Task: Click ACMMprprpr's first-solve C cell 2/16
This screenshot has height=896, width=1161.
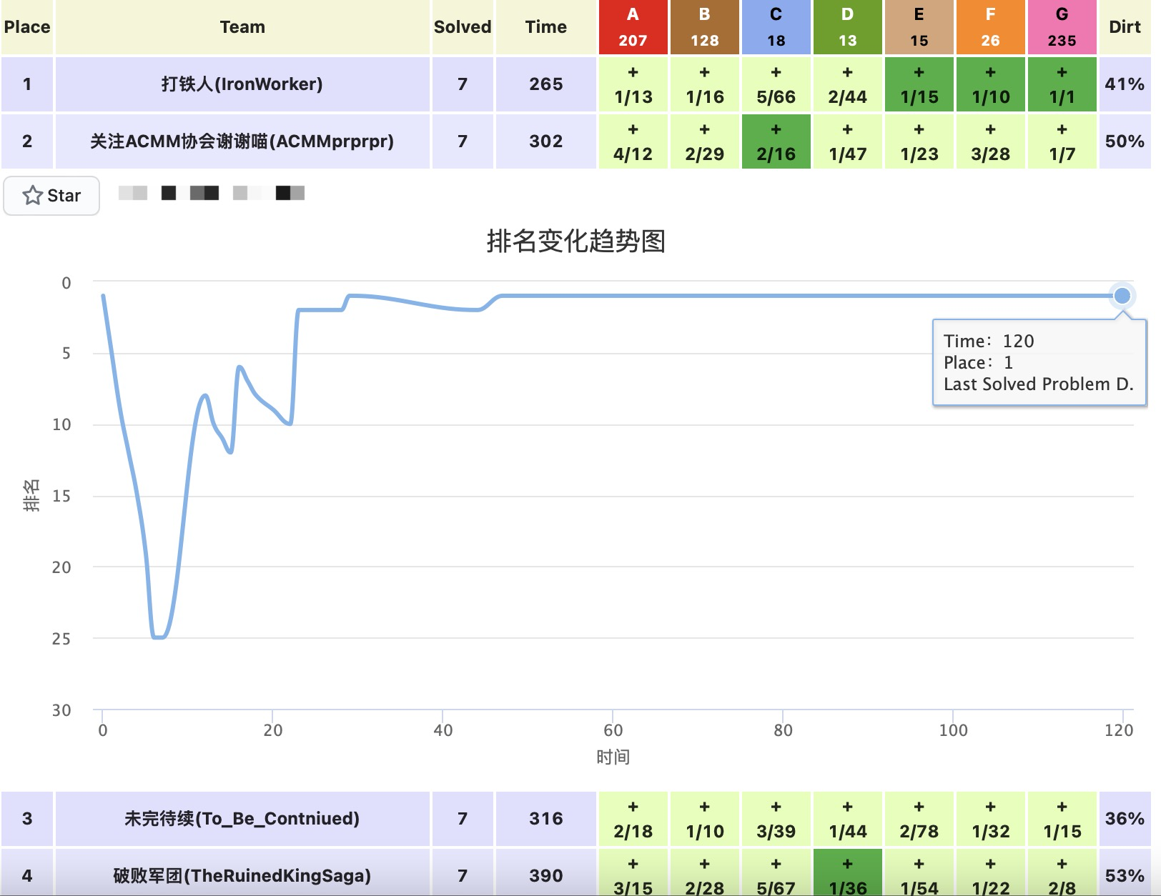Action: (x=776, y=141)
